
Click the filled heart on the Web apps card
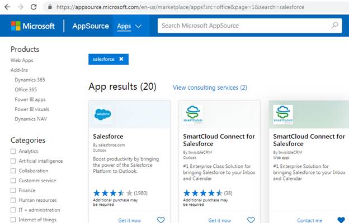(341, 220)
